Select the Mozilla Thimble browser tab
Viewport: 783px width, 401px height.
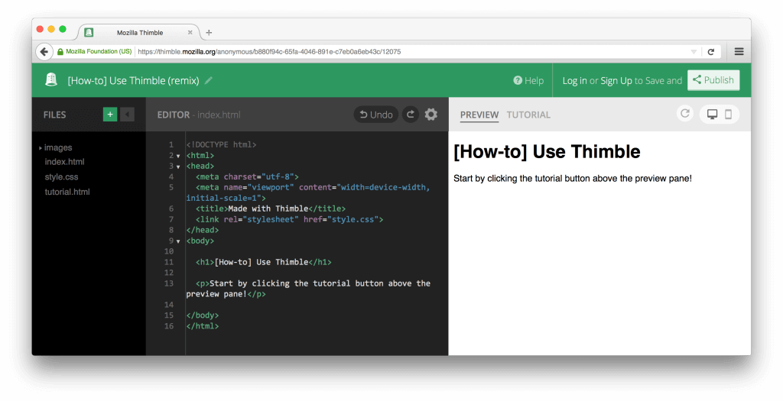point(140,32)
